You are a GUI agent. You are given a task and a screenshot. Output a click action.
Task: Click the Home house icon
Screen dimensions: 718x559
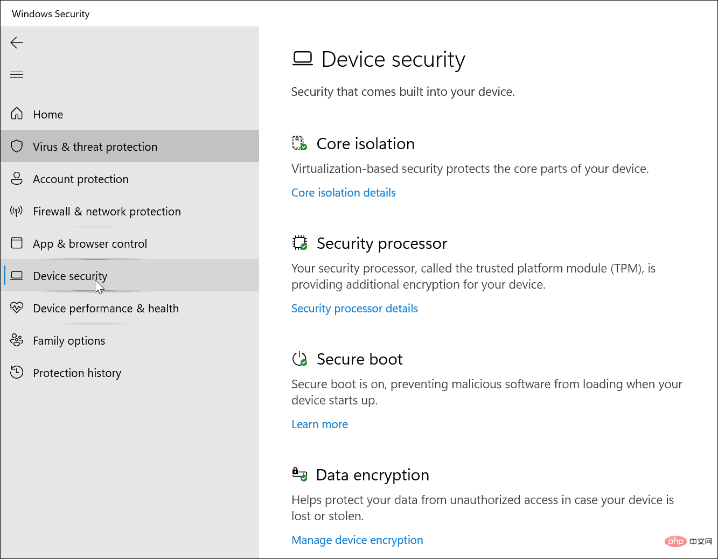17,114
